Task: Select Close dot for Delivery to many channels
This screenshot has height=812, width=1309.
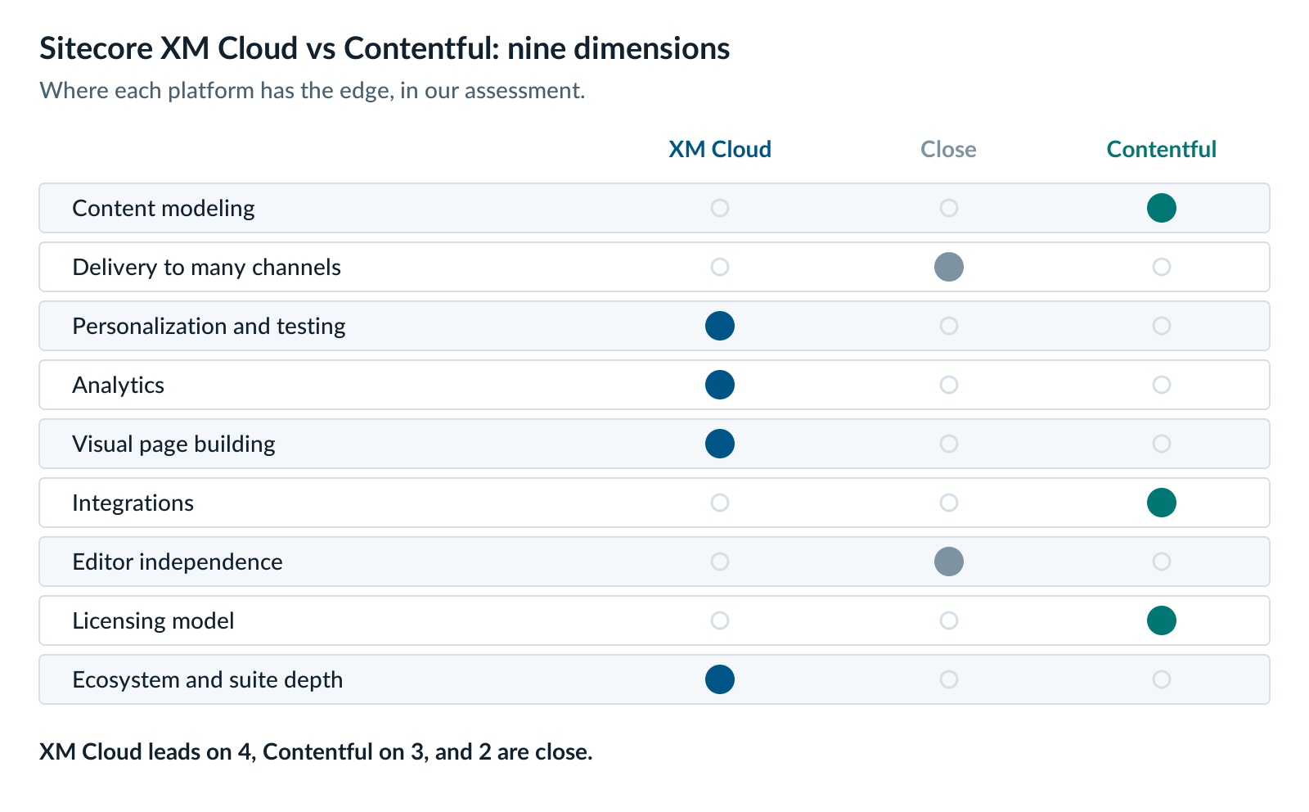Action: coord(949,267)
